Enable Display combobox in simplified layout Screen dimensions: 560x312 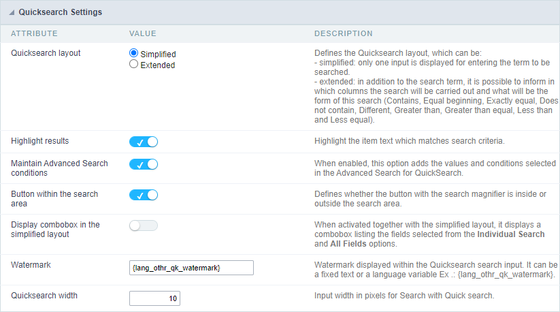[x=144, y=226]
